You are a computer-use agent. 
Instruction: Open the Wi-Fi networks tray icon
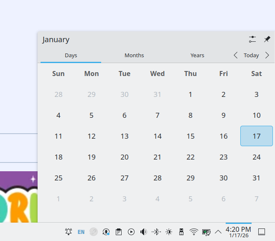pyautogui.click(x=194, y=232)
